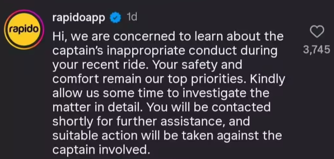Click the words "your recent ride"

100,65
